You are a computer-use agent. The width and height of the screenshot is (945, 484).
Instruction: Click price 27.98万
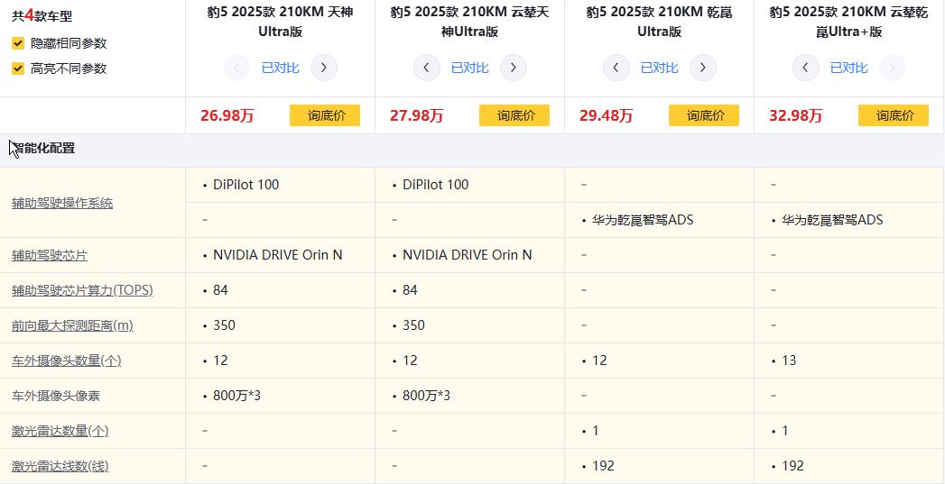pos(416,115)
